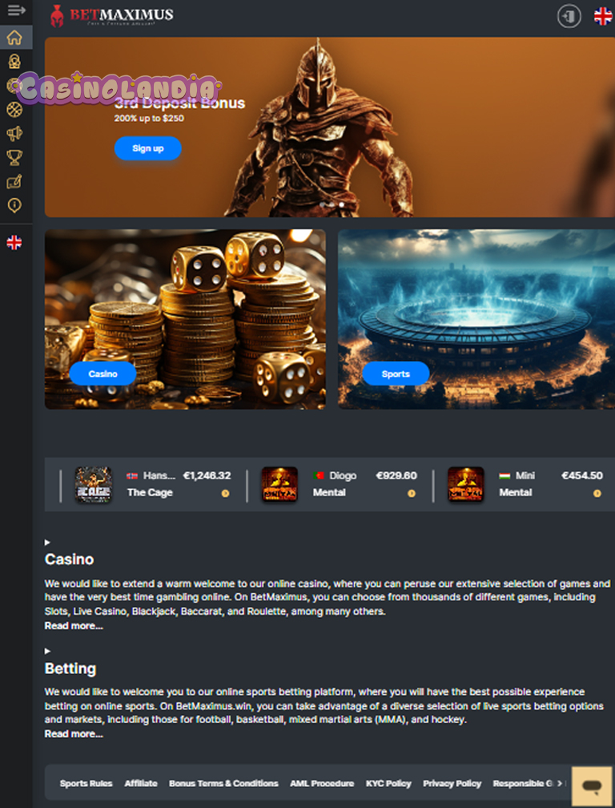Click the Sign up banner button

[x=147, y=148]
